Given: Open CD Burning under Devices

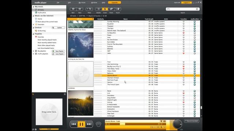Looking at the screenshot, I should tap(41, 31).
